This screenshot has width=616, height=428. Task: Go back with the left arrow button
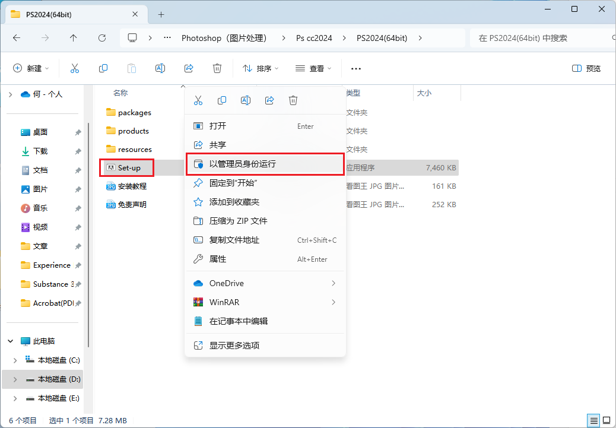click(x=17, y=38)
